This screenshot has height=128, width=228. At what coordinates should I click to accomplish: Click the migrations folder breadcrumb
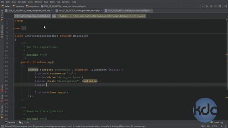point(32,6)
